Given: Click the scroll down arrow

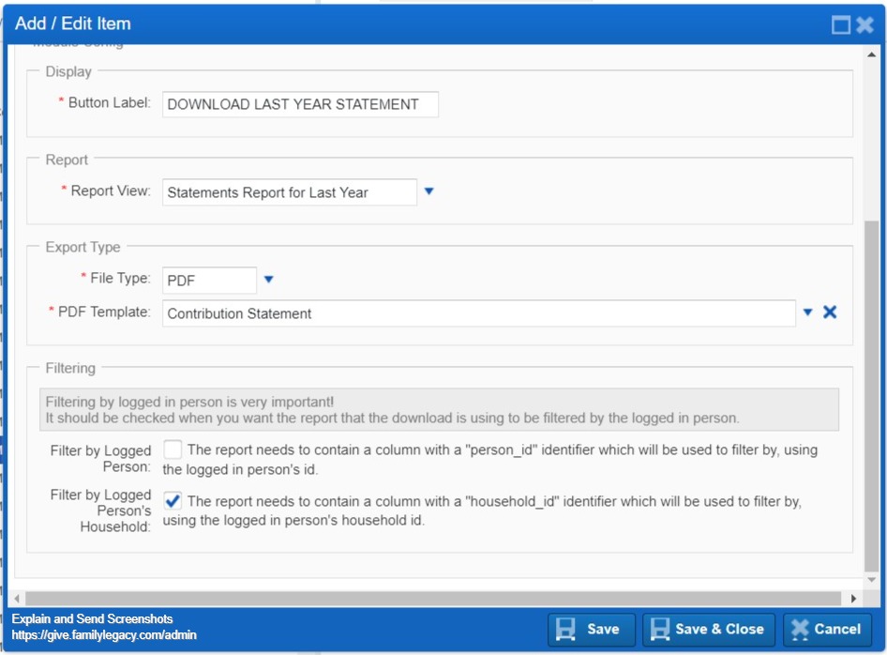Looking at the screenshot, I should pos(871,580).
